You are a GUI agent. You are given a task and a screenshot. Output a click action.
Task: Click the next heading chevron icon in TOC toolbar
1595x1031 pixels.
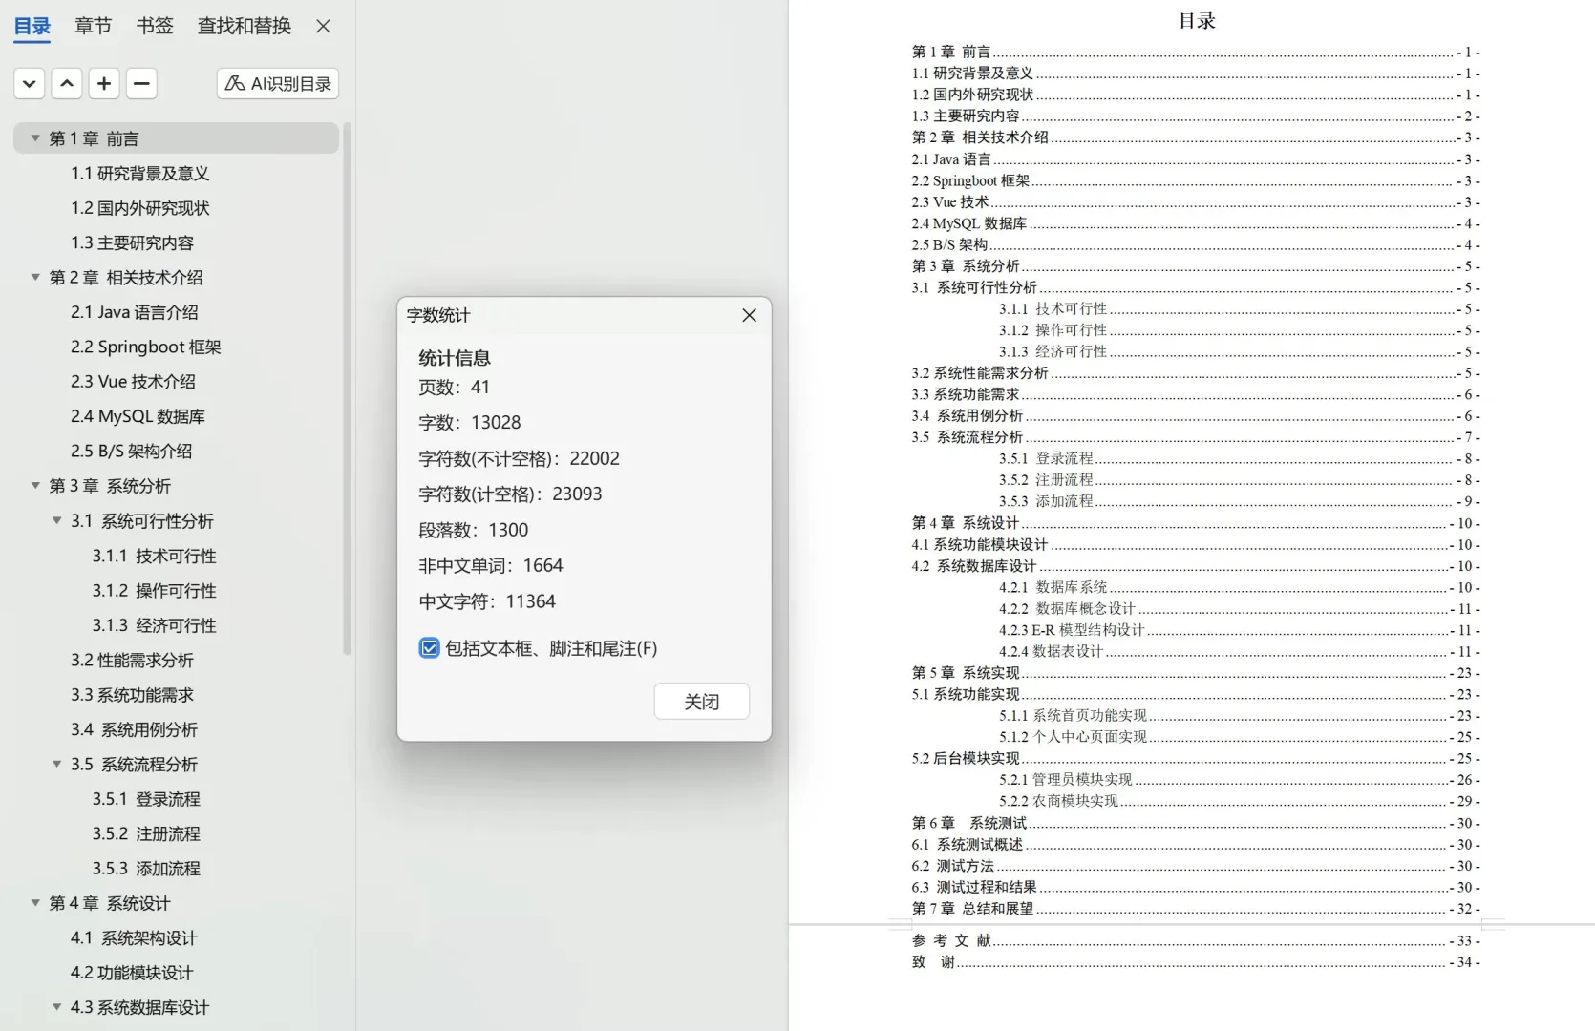pos(29,83)
